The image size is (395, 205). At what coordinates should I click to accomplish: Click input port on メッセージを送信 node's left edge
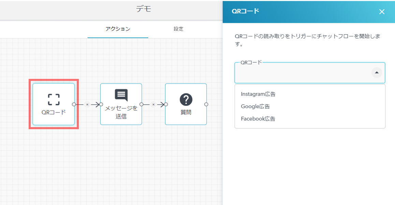[x=101, y=104]
